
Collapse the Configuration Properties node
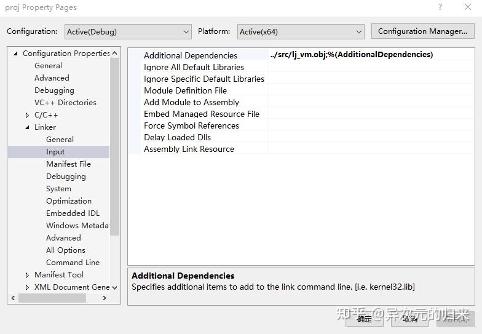click(15, 54)
